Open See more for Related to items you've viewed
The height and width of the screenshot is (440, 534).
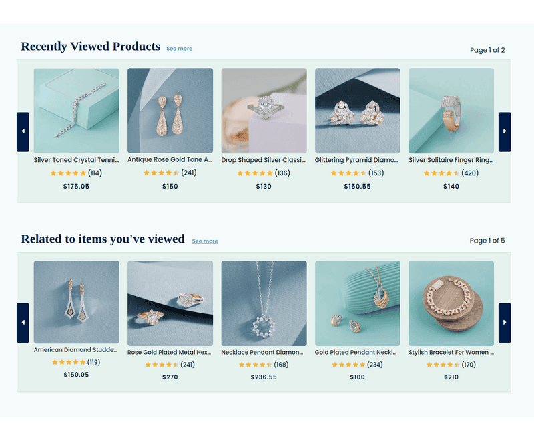205,241
